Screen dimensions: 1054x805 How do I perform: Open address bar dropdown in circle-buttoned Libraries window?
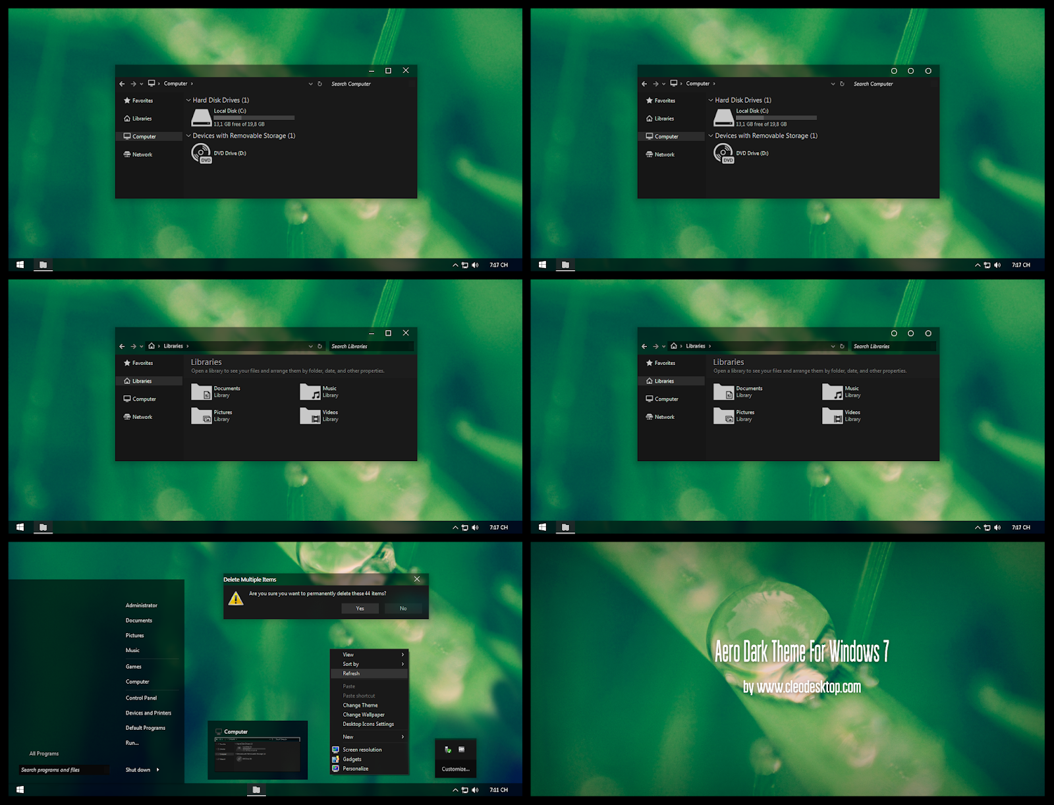pyautogui.click(x=833, y=347)
